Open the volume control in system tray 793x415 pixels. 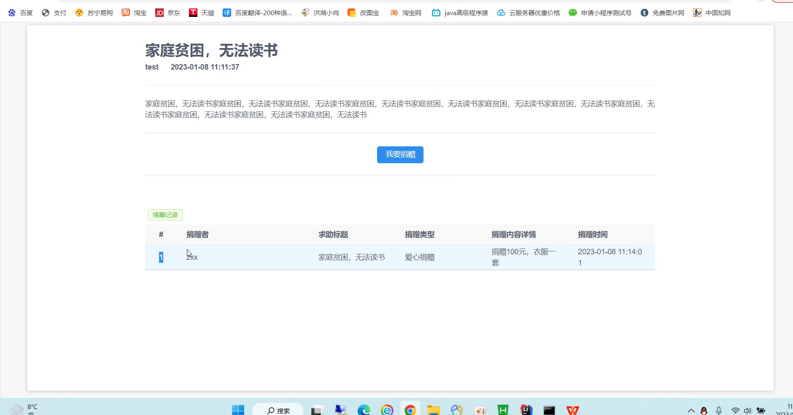pyautogui.click(x=747, y=410)
